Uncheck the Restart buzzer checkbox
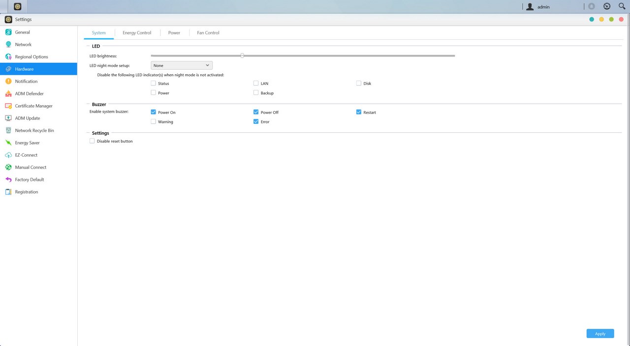 359,112
